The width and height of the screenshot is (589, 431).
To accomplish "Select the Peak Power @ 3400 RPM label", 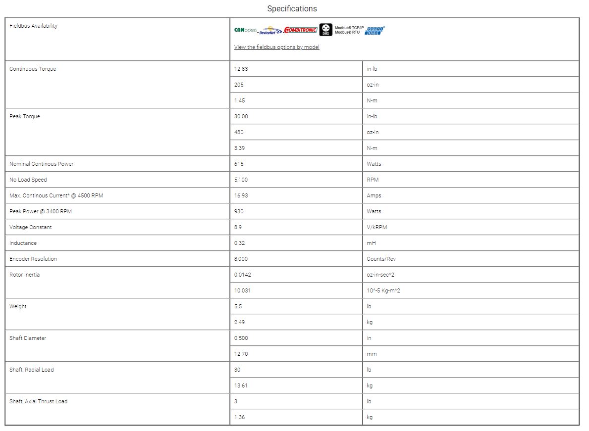I will [x=41, y=211].
